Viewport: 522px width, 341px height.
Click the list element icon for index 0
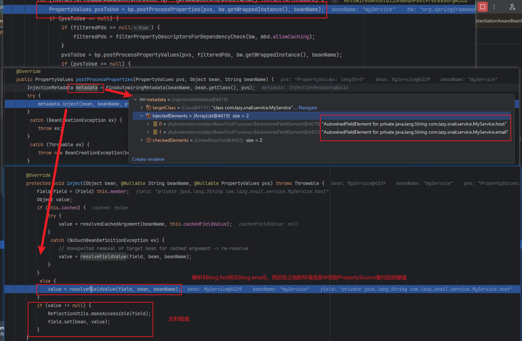(x=155, y=124)
